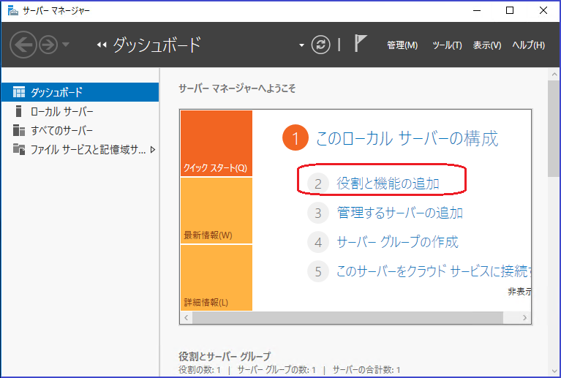Click the double-chevron breadcrumb icon before ダッシュボード
The image size is (561, 378).
coord(102,45)
